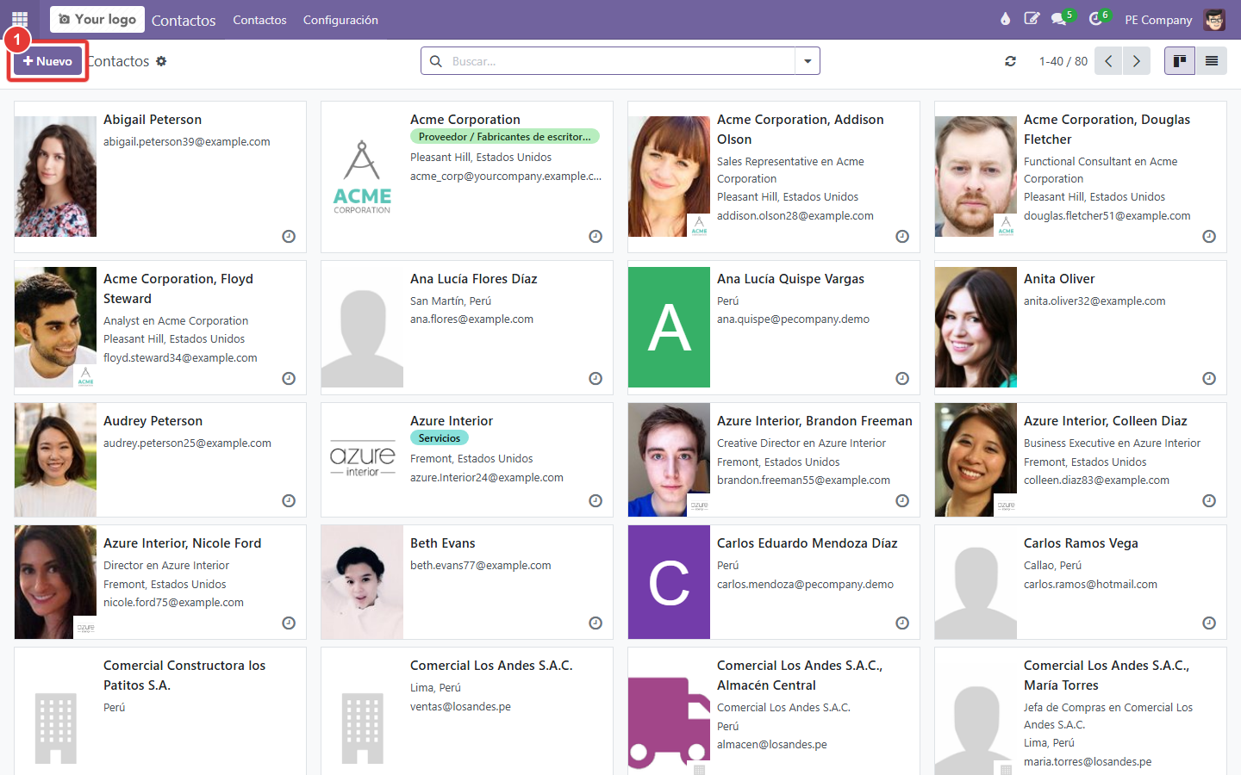Open activity clock on Acme Corporation card
The image size is (1241, 775).
coord(596,236)
